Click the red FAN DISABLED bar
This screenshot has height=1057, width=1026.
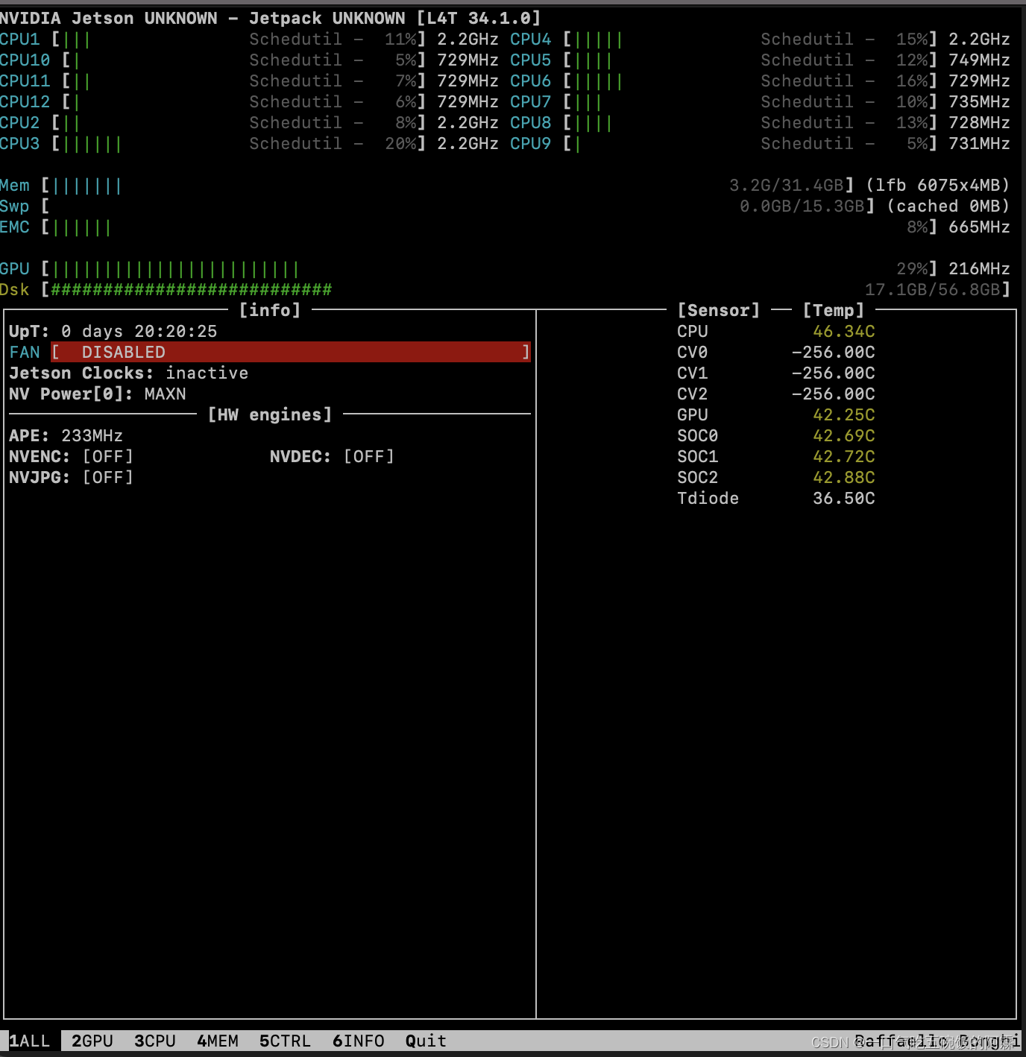pyautogui.click(x=291, y=352)
